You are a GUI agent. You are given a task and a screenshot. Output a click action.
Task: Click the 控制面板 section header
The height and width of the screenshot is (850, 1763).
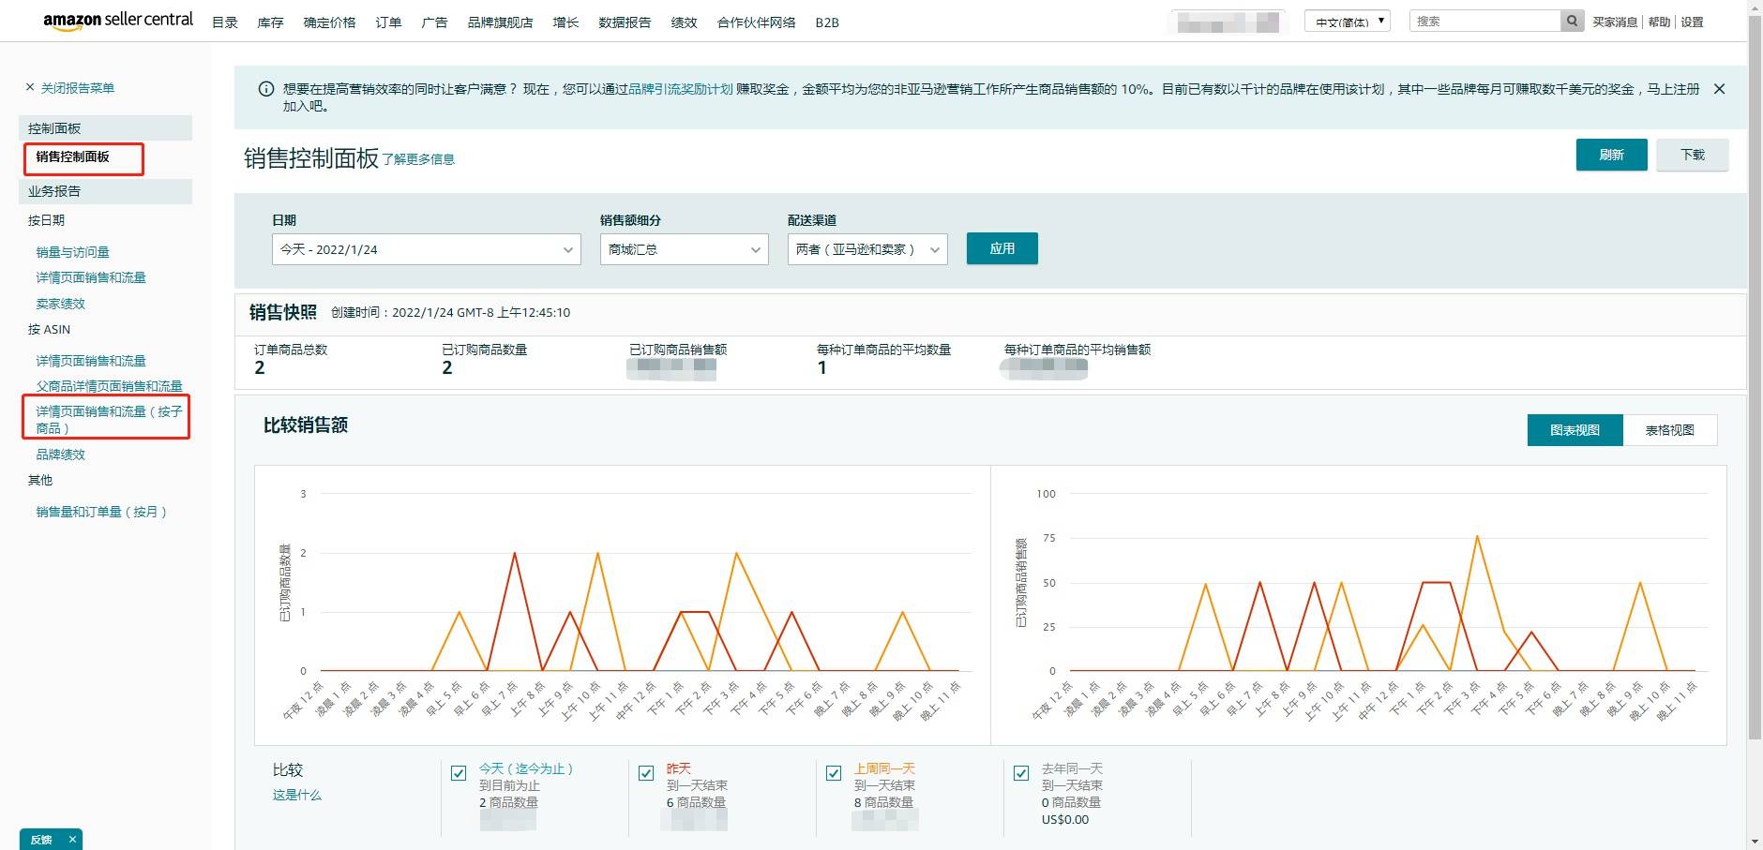coord(105,128)
